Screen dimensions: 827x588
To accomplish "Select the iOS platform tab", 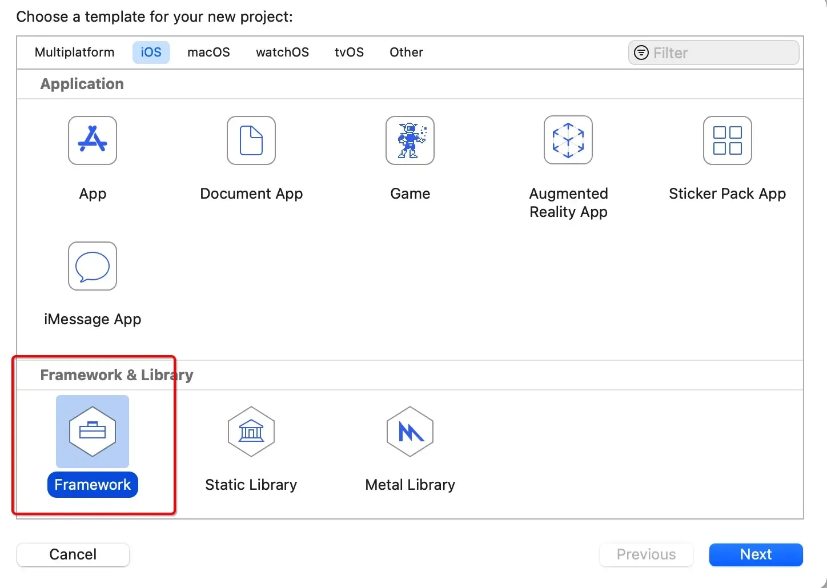I will tap(151, 53).
